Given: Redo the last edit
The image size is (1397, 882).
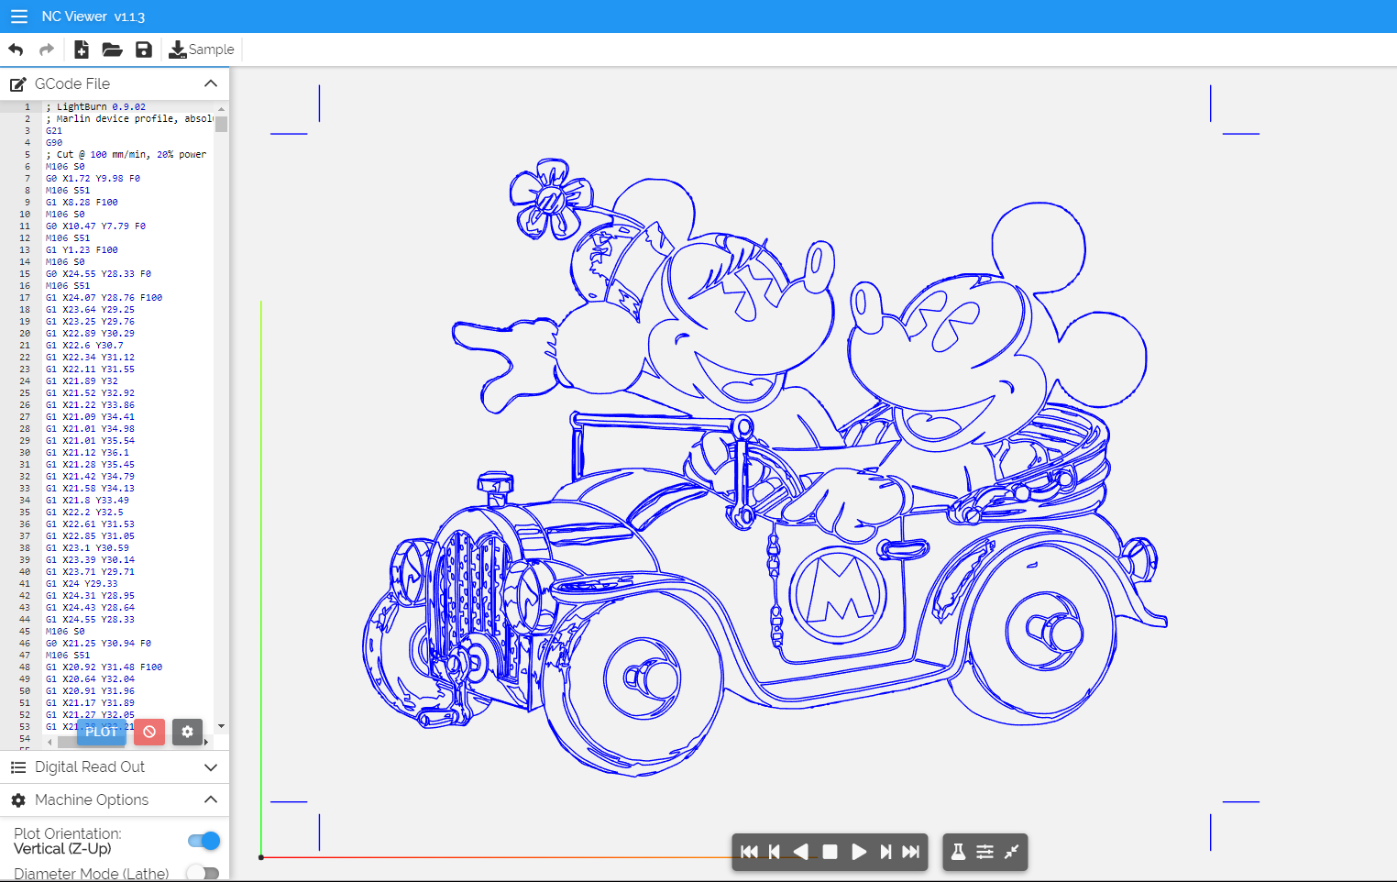Looking at the screenshot, I should point(47,50).
